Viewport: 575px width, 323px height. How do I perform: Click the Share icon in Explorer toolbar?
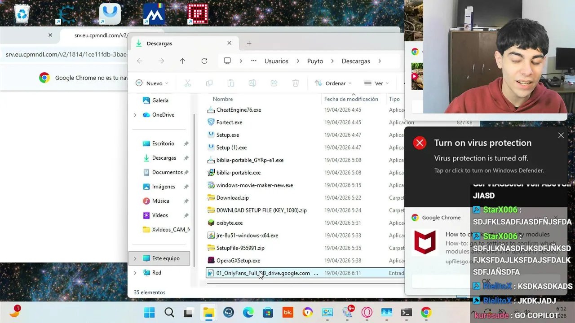point(274,83)
